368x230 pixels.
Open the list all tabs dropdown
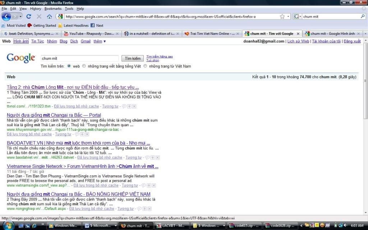(365, 34)
